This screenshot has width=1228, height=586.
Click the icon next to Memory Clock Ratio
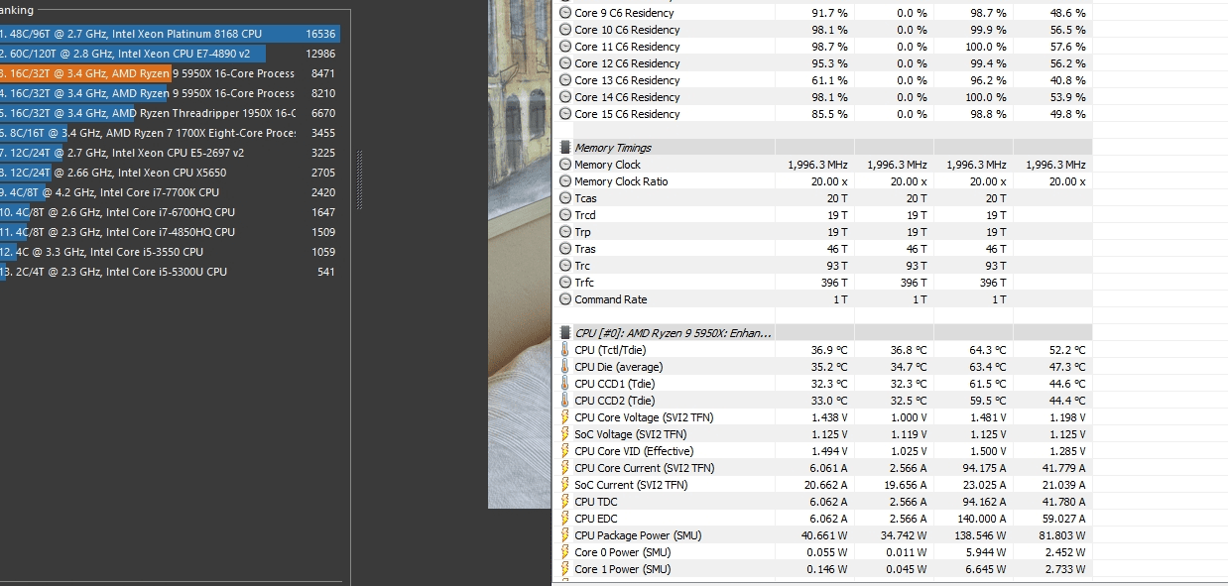(x=565, y=181)
